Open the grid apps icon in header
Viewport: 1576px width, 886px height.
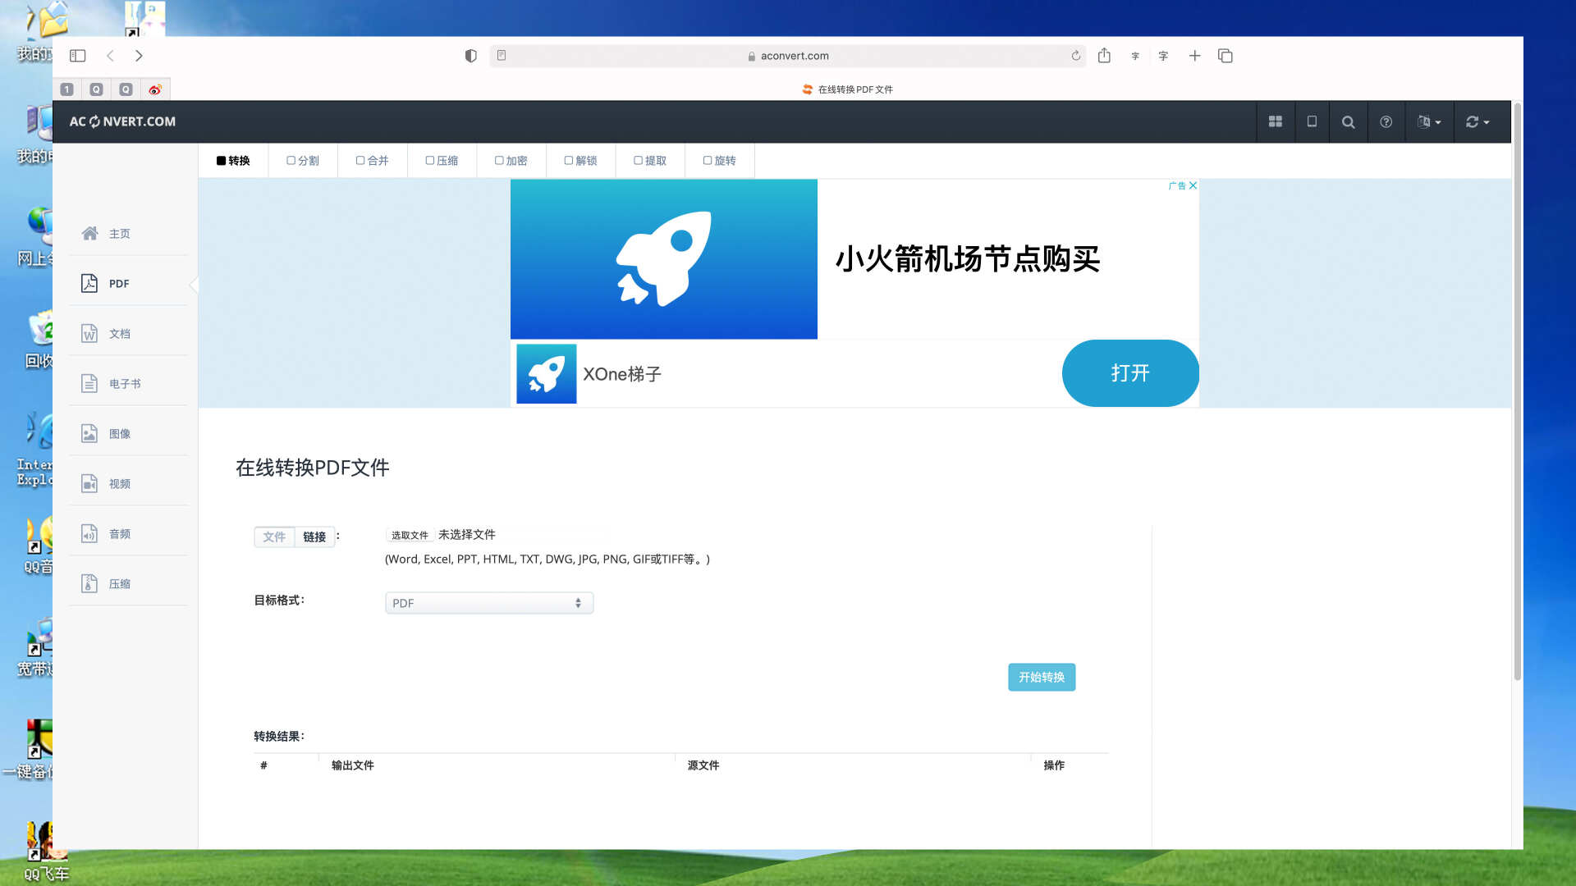1276,121
